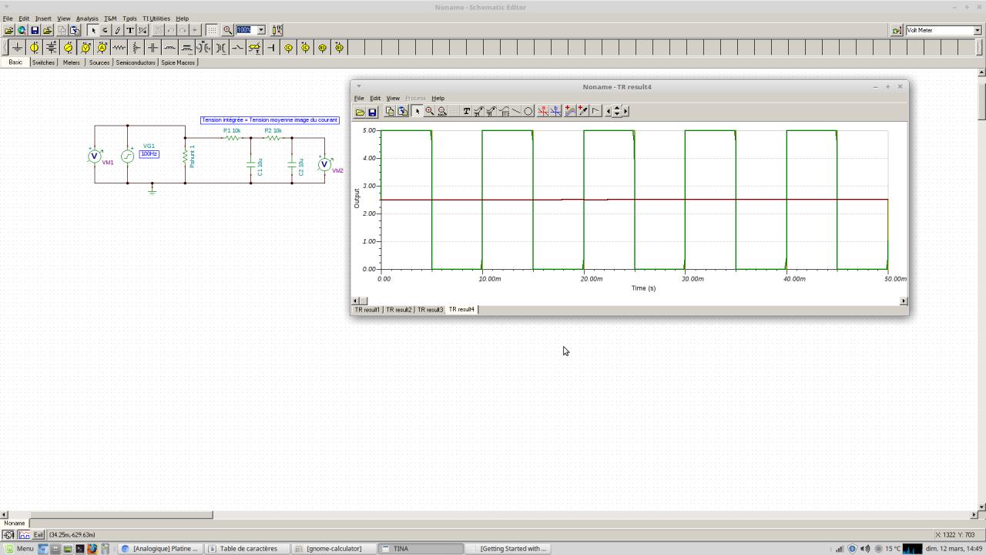Pick the resistor component from toolbar
The height and width of the screenshot is (555, 986).
[x=119, y=48]
